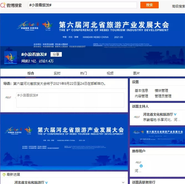This screenshot has width=185, height=184.
Task: Click the verified V badge beside host name
Action: point(175,114)
